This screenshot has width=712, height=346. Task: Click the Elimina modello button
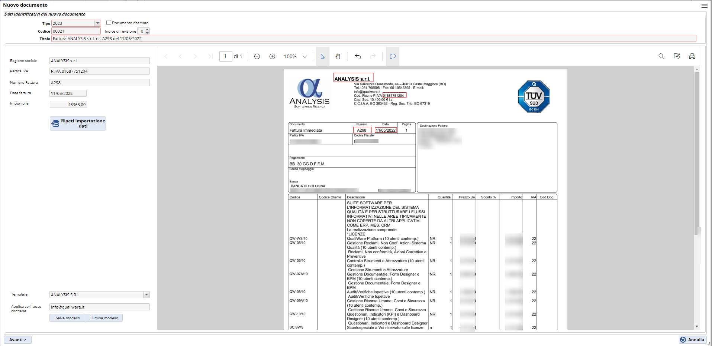(x=104, y=318)
